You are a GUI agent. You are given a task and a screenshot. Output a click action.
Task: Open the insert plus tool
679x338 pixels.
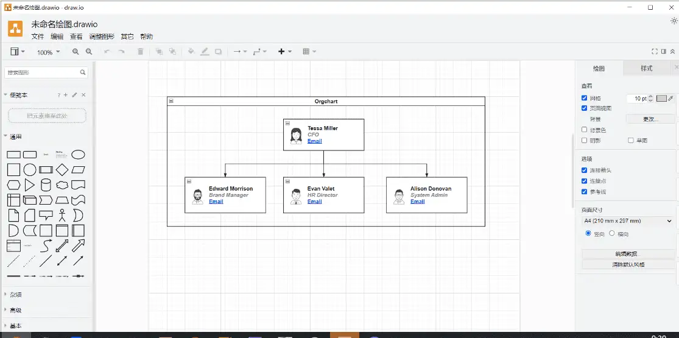(284, 52)
